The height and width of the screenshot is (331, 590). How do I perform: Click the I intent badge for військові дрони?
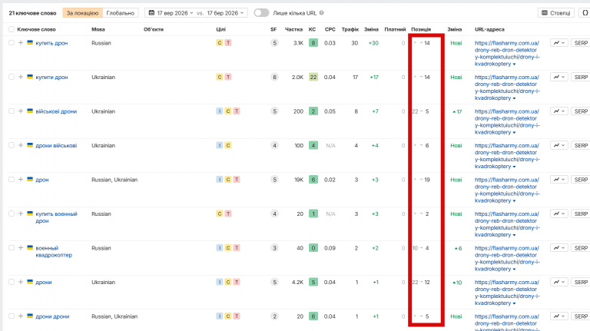(220, 111)
